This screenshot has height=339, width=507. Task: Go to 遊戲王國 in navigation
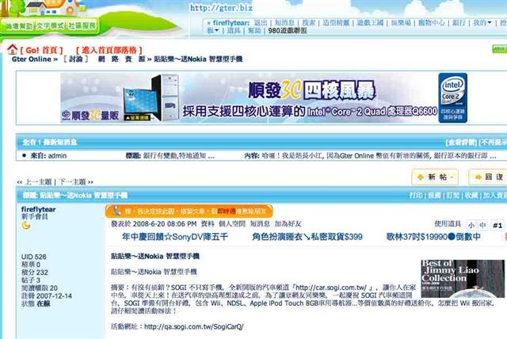pos(370,23)
